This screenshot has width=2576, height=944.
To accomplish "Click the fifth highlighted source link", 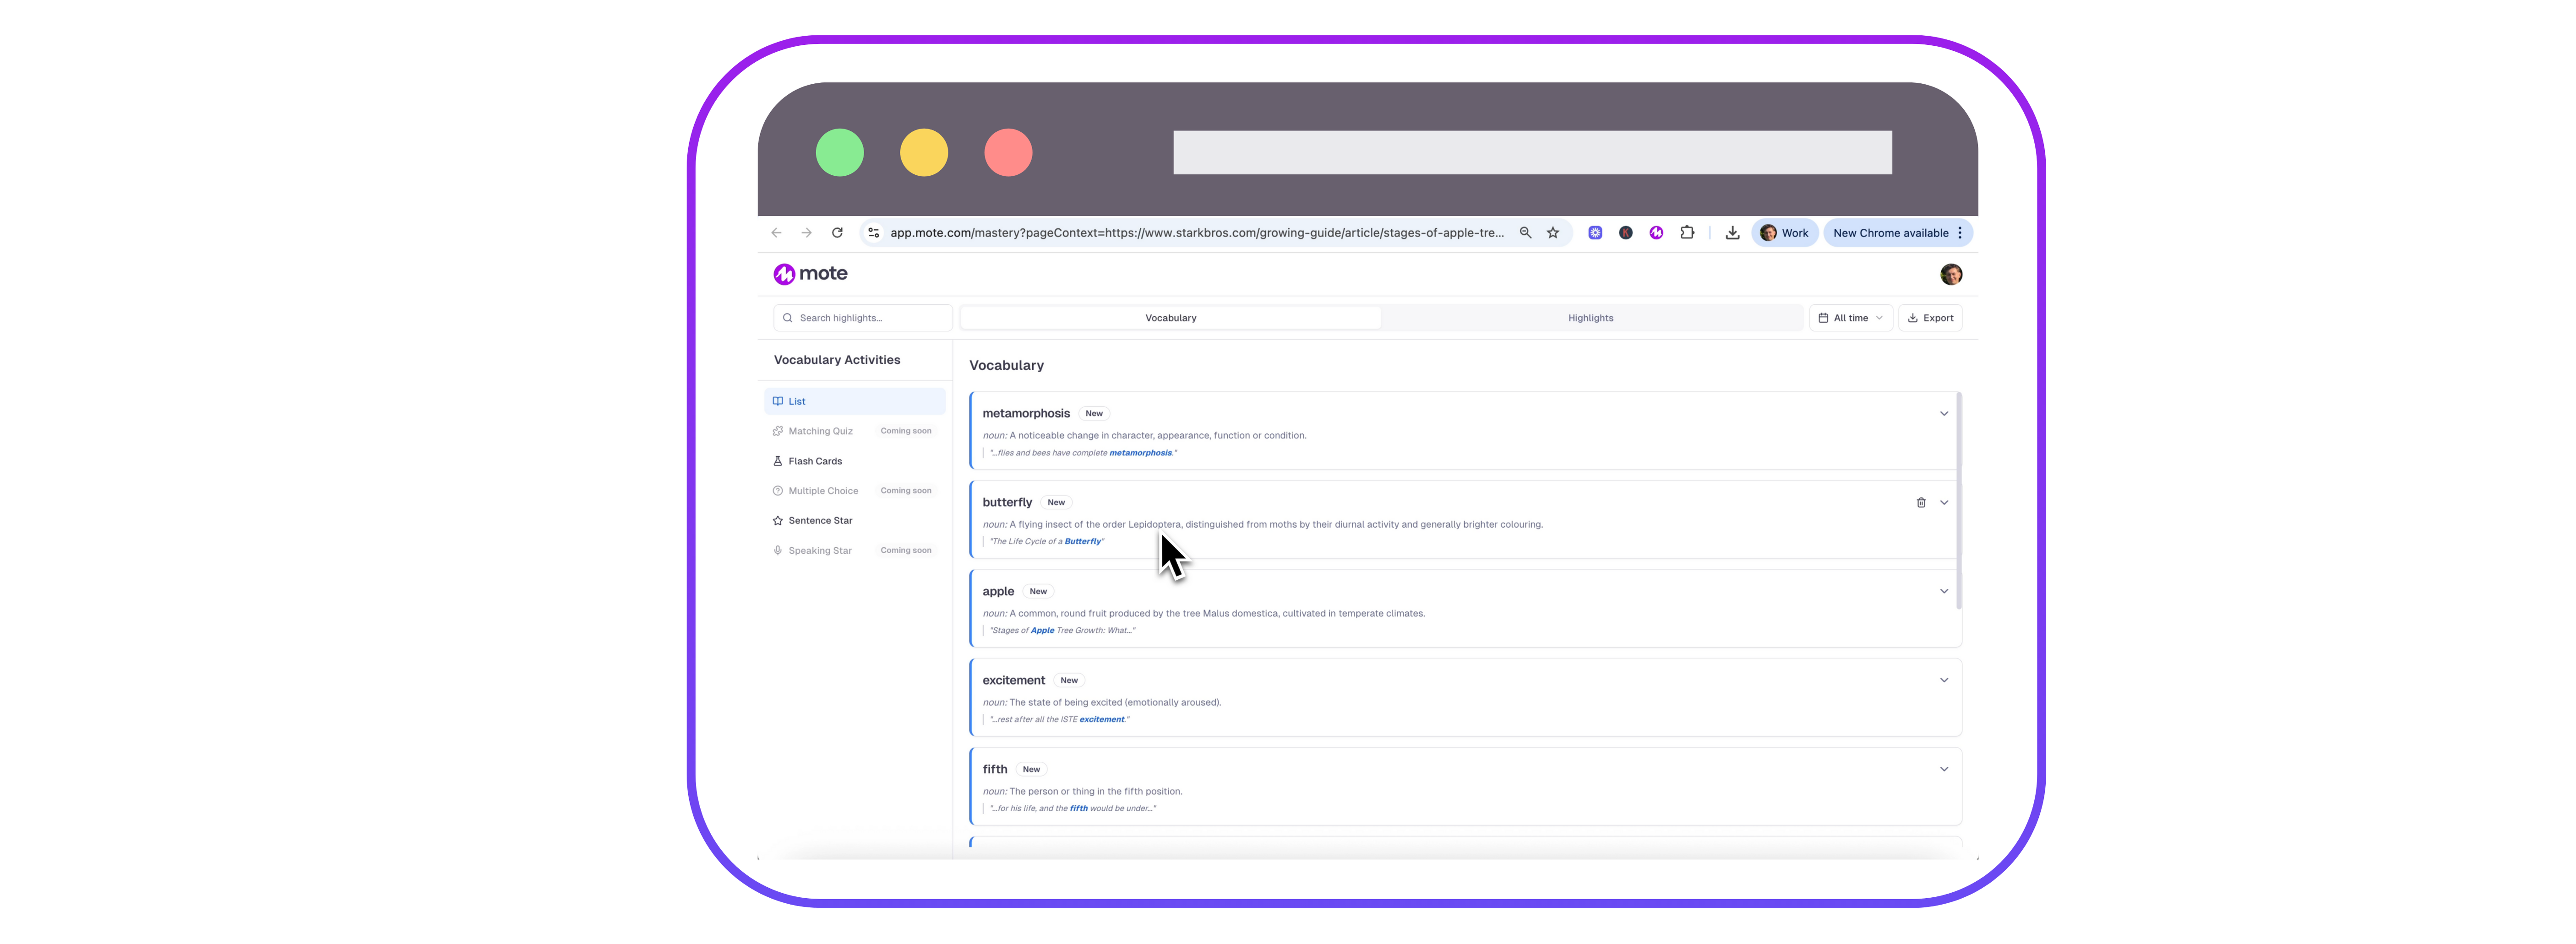I will tap(1078, 808).
